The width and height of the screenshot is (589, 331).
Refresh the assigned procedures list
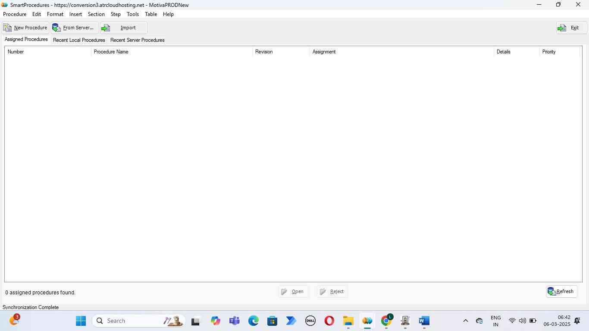point(561,292)
